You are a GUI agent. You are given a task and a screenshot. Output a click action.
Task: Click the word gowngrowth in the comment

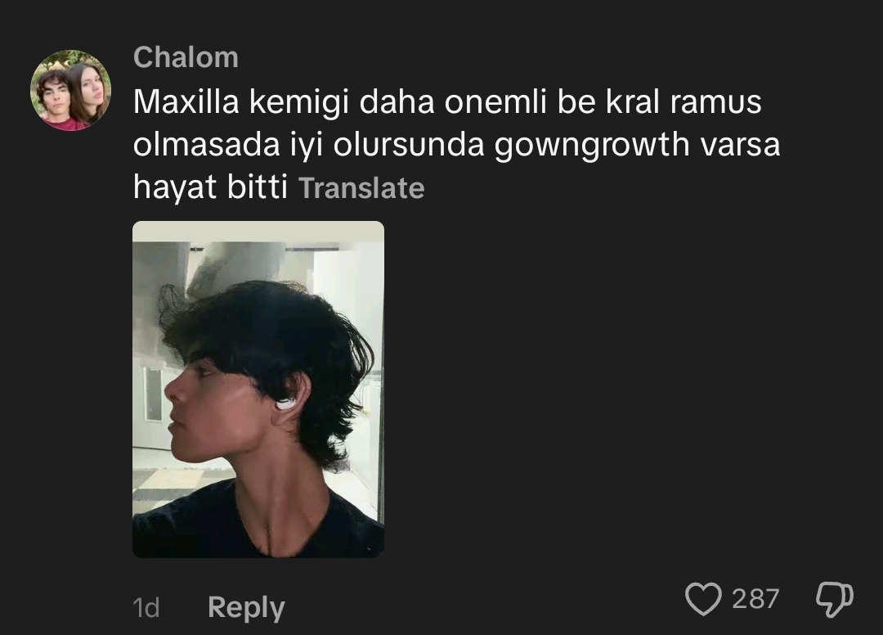pyautogui.click(x=592, y=146)
